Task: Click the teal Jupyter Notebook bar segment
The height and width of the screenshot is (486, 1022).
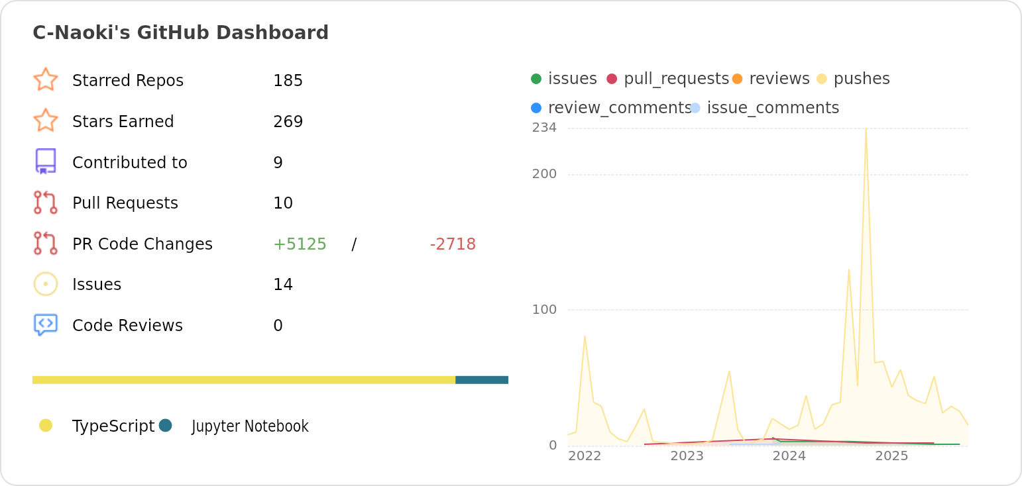Action: pyautogui.click(x=482, y=380)
